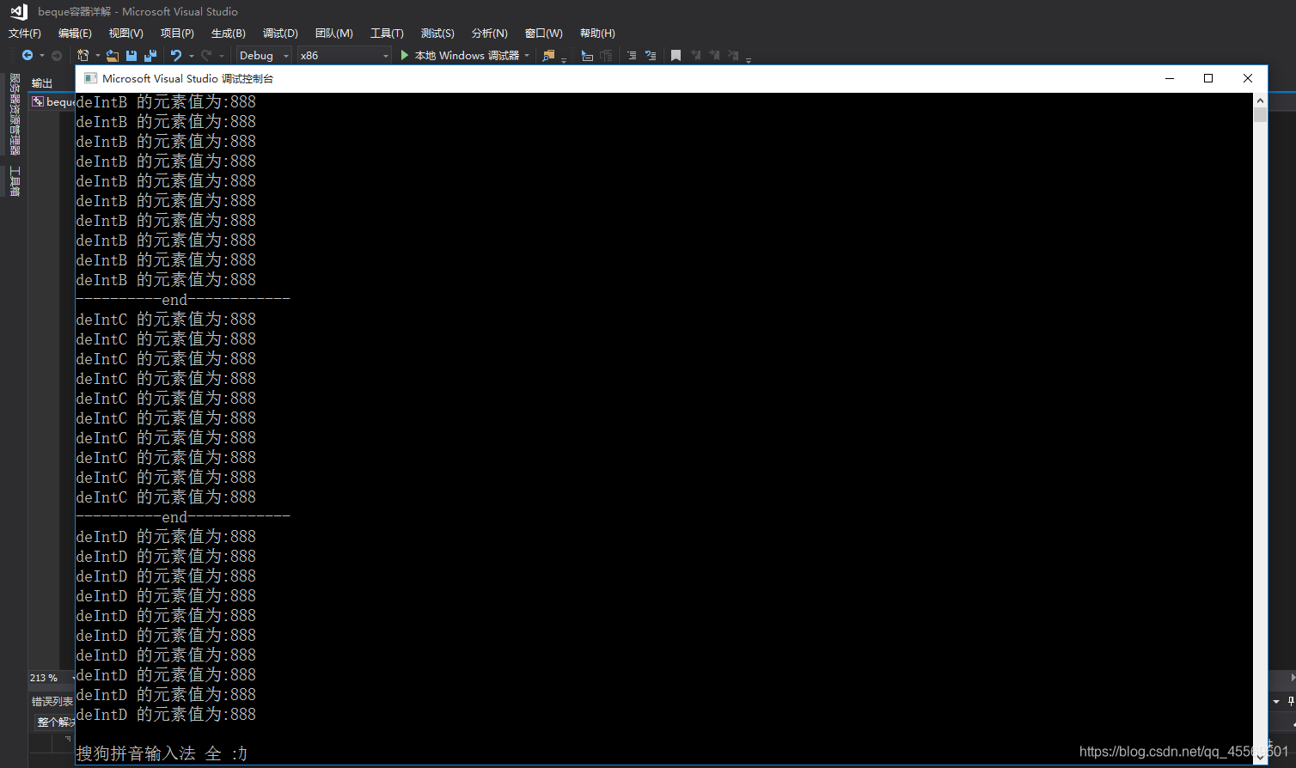Open the 测试(S) menu

click(437, 34)
